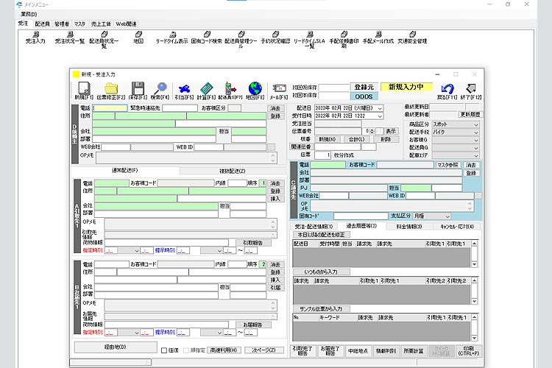Click the 戻る[F11] back arrow icon

tap(446, 89)
